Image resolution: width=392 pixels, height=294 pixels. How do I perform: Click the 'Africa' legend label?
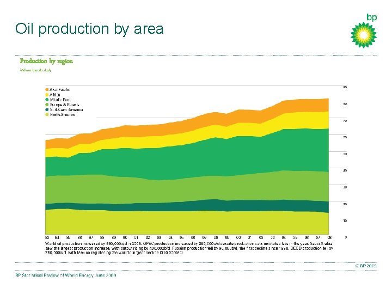[x=55, y=95]
